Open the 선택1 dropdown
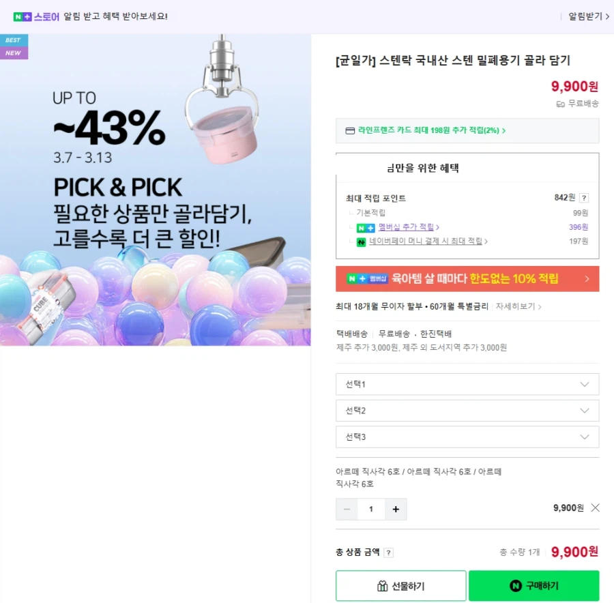 tap(467, 384)
